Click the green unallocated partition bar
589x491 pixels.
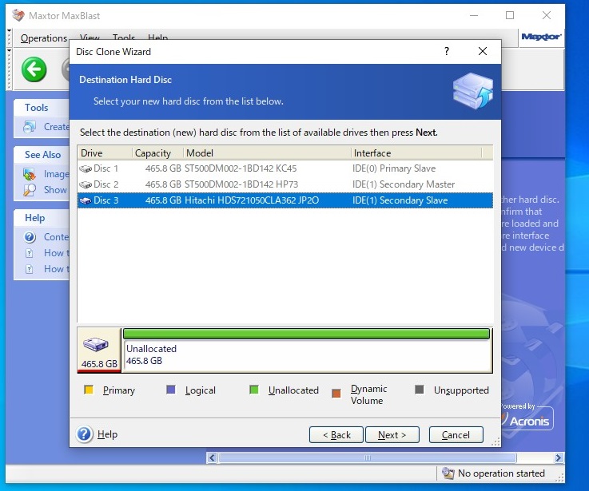pyautogui.click(x=307, y=334)
